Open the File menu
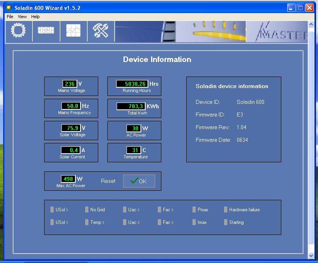 coord(10,17)
